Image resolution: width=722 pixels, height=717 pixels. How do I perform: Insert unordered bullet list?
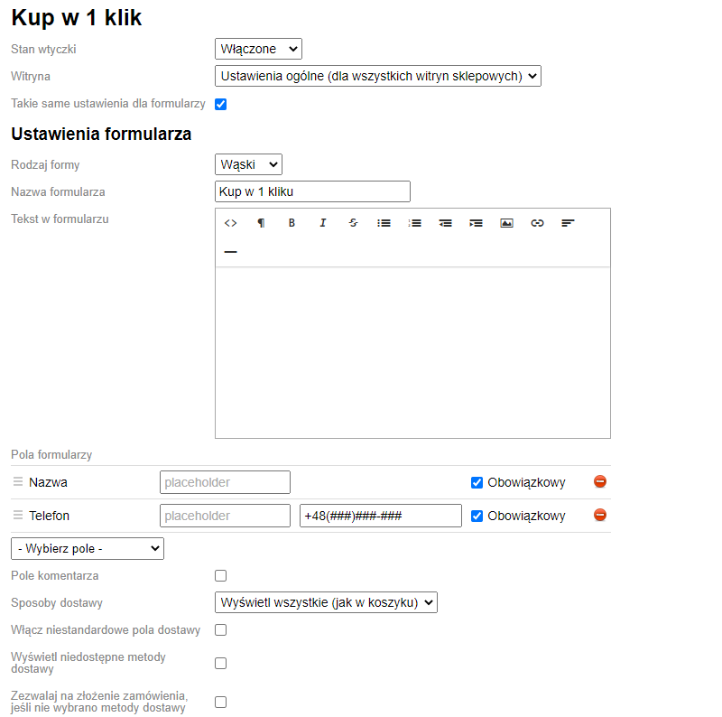click(384, 223)
